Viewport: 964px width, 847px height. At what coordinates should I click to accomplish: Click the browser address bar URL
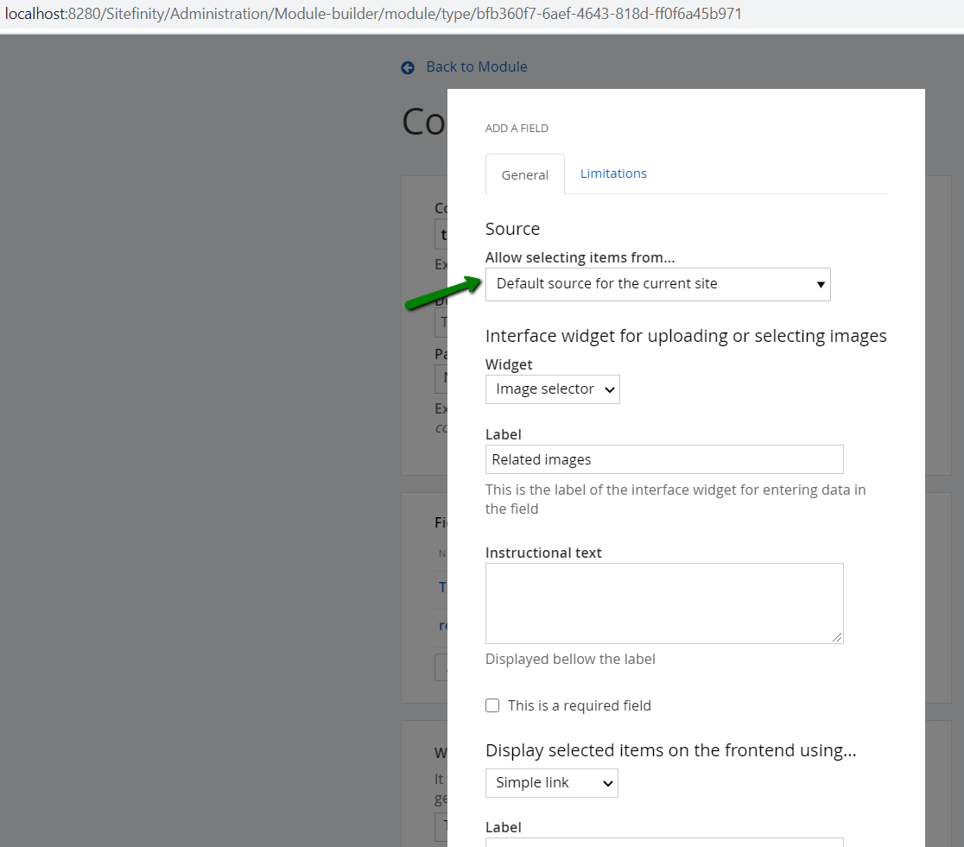click(373, 14)
